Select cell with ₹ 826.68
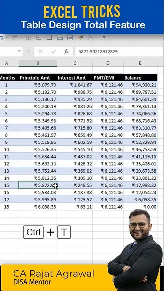This screenshot has width=164, height=291. tap(75, 114)
